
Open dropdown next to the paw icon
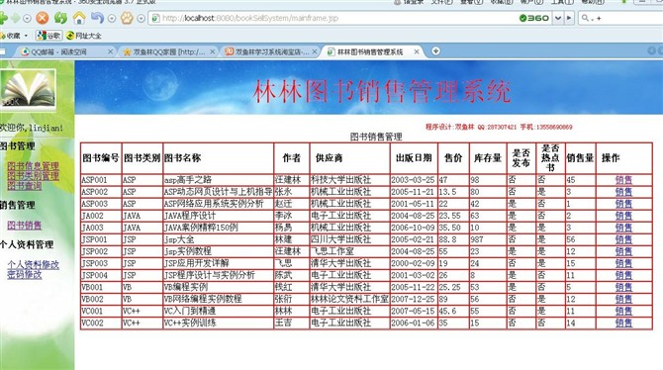tap(141, 18)
